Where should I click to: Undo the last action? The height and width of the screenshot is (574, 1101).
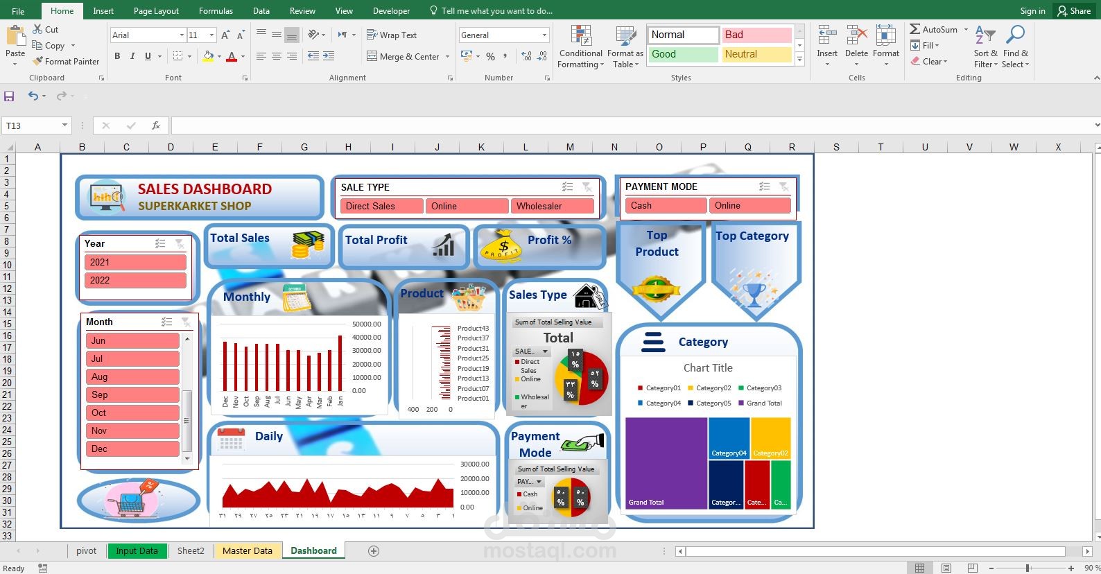pyautogui.click(x=33, y=96)
